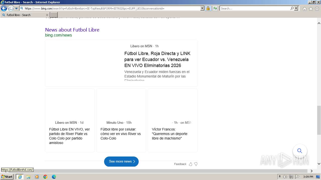The height and width of the screenshot is (180, 321).
Task: Close the 'futbol libre - Search' tab
Action: point(47,15)
